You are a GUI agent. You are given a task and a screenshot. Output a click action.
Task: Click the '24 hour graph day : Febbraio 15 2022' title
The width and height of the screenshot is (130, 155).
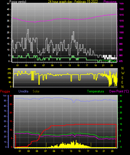[x=73, y=2]
